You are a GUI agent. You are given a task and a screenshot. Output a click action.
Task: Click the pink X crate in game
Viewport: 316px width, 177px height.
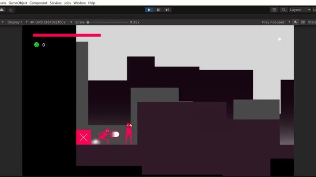pos(83,137)
